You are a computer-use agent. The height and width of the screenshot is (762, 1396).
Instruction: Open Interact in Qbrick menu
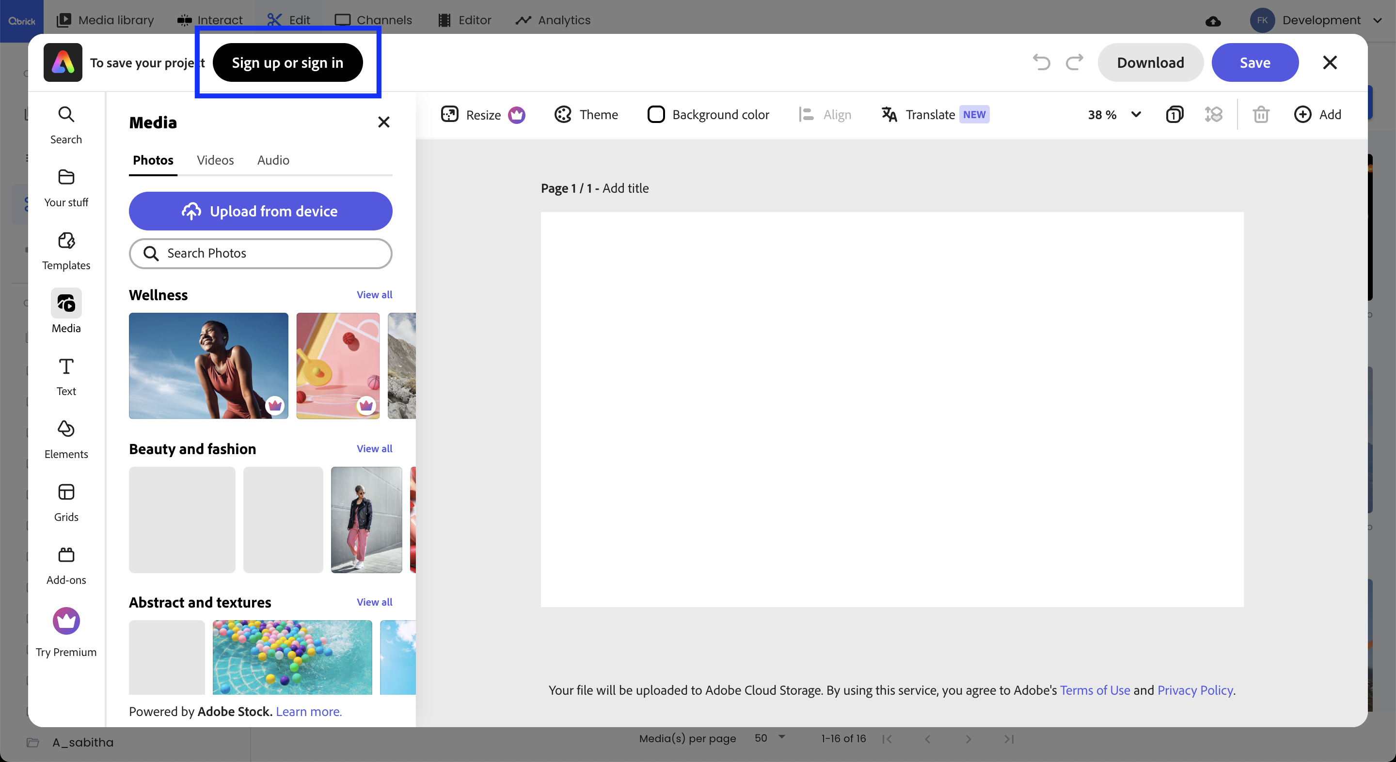pos(210,20)
